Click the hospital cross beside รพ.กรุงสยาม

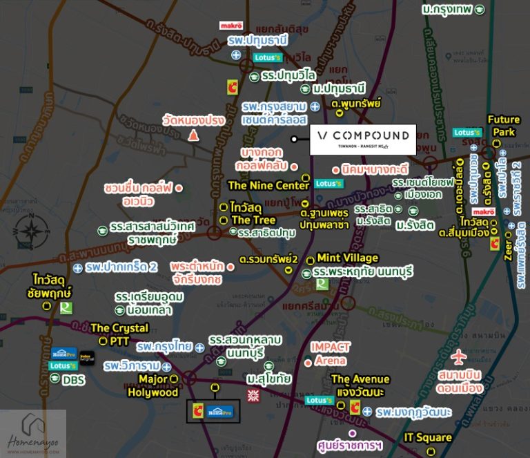coord(315,106)
